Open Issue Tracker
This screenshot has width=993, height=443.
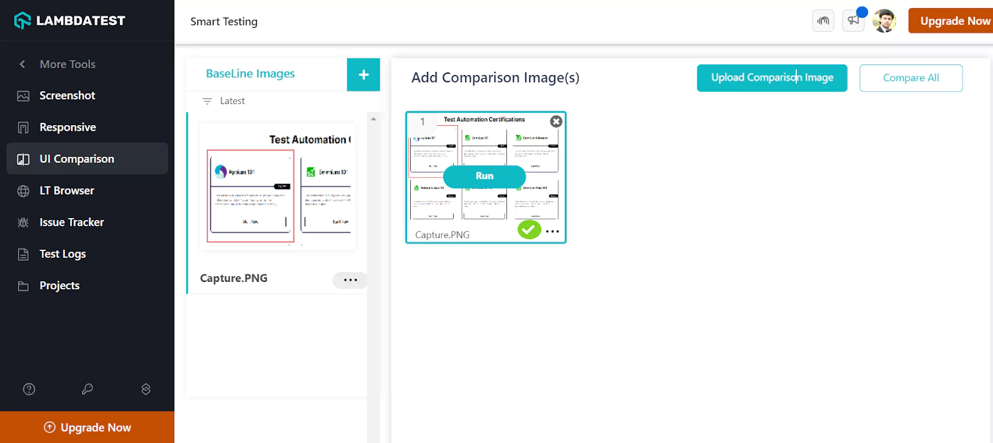coord(87,222)
